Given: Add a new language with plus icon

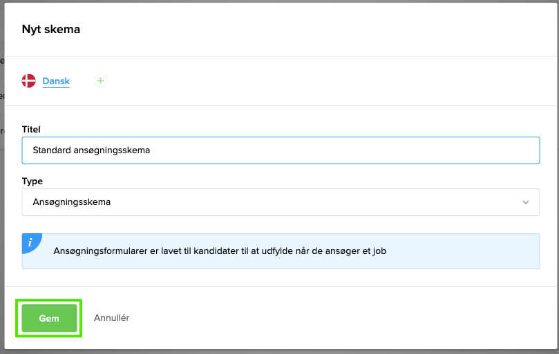Looking at the screenshot, I should pyautogui.click(x=100, y=81).
